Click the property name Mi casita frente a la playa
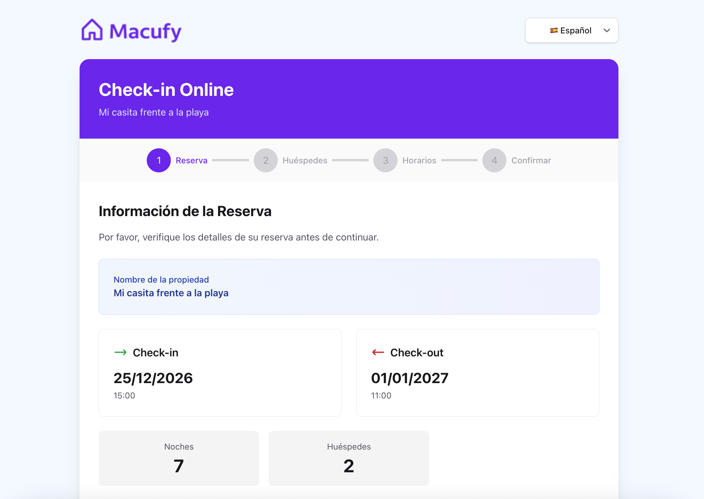The height and width of the screenshot is (499, 704). (171, 293)
